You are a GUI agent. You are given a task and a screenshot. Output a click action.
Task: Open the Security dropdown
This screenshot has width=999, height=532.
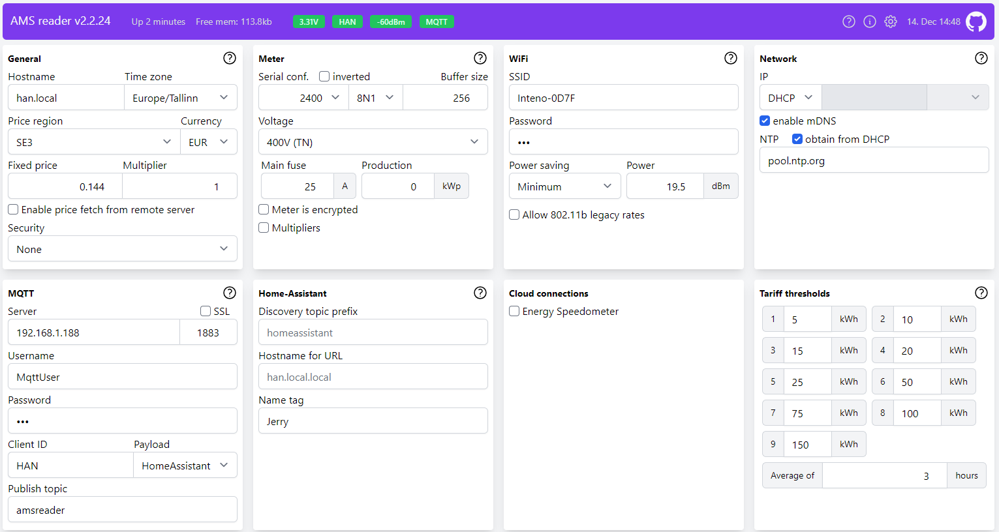coord(123,249)
